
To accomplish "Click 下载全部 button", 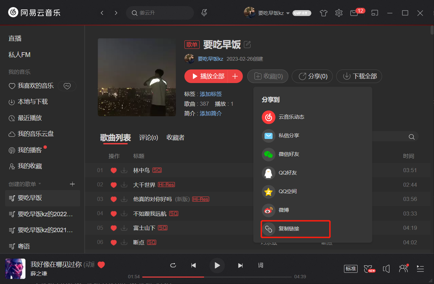I will pyautogui.click(x=359, y=76).
